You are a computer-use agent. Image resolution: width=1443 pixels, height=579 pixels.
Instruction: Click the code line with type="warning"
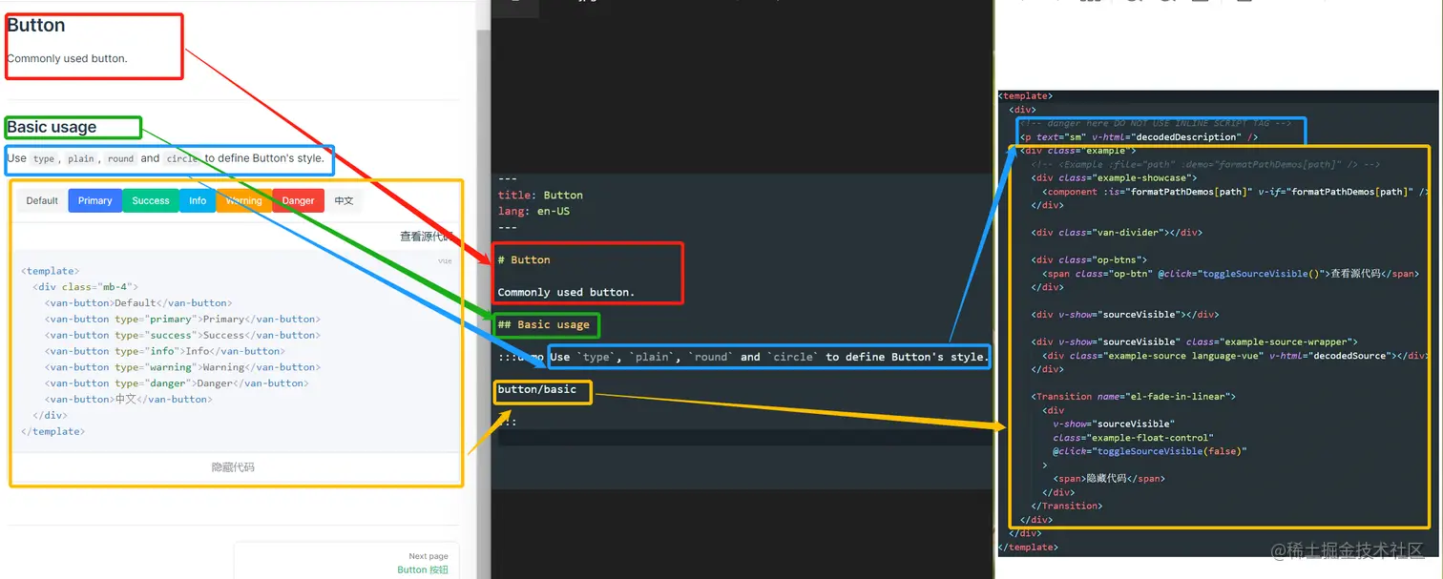coord(182,367)
